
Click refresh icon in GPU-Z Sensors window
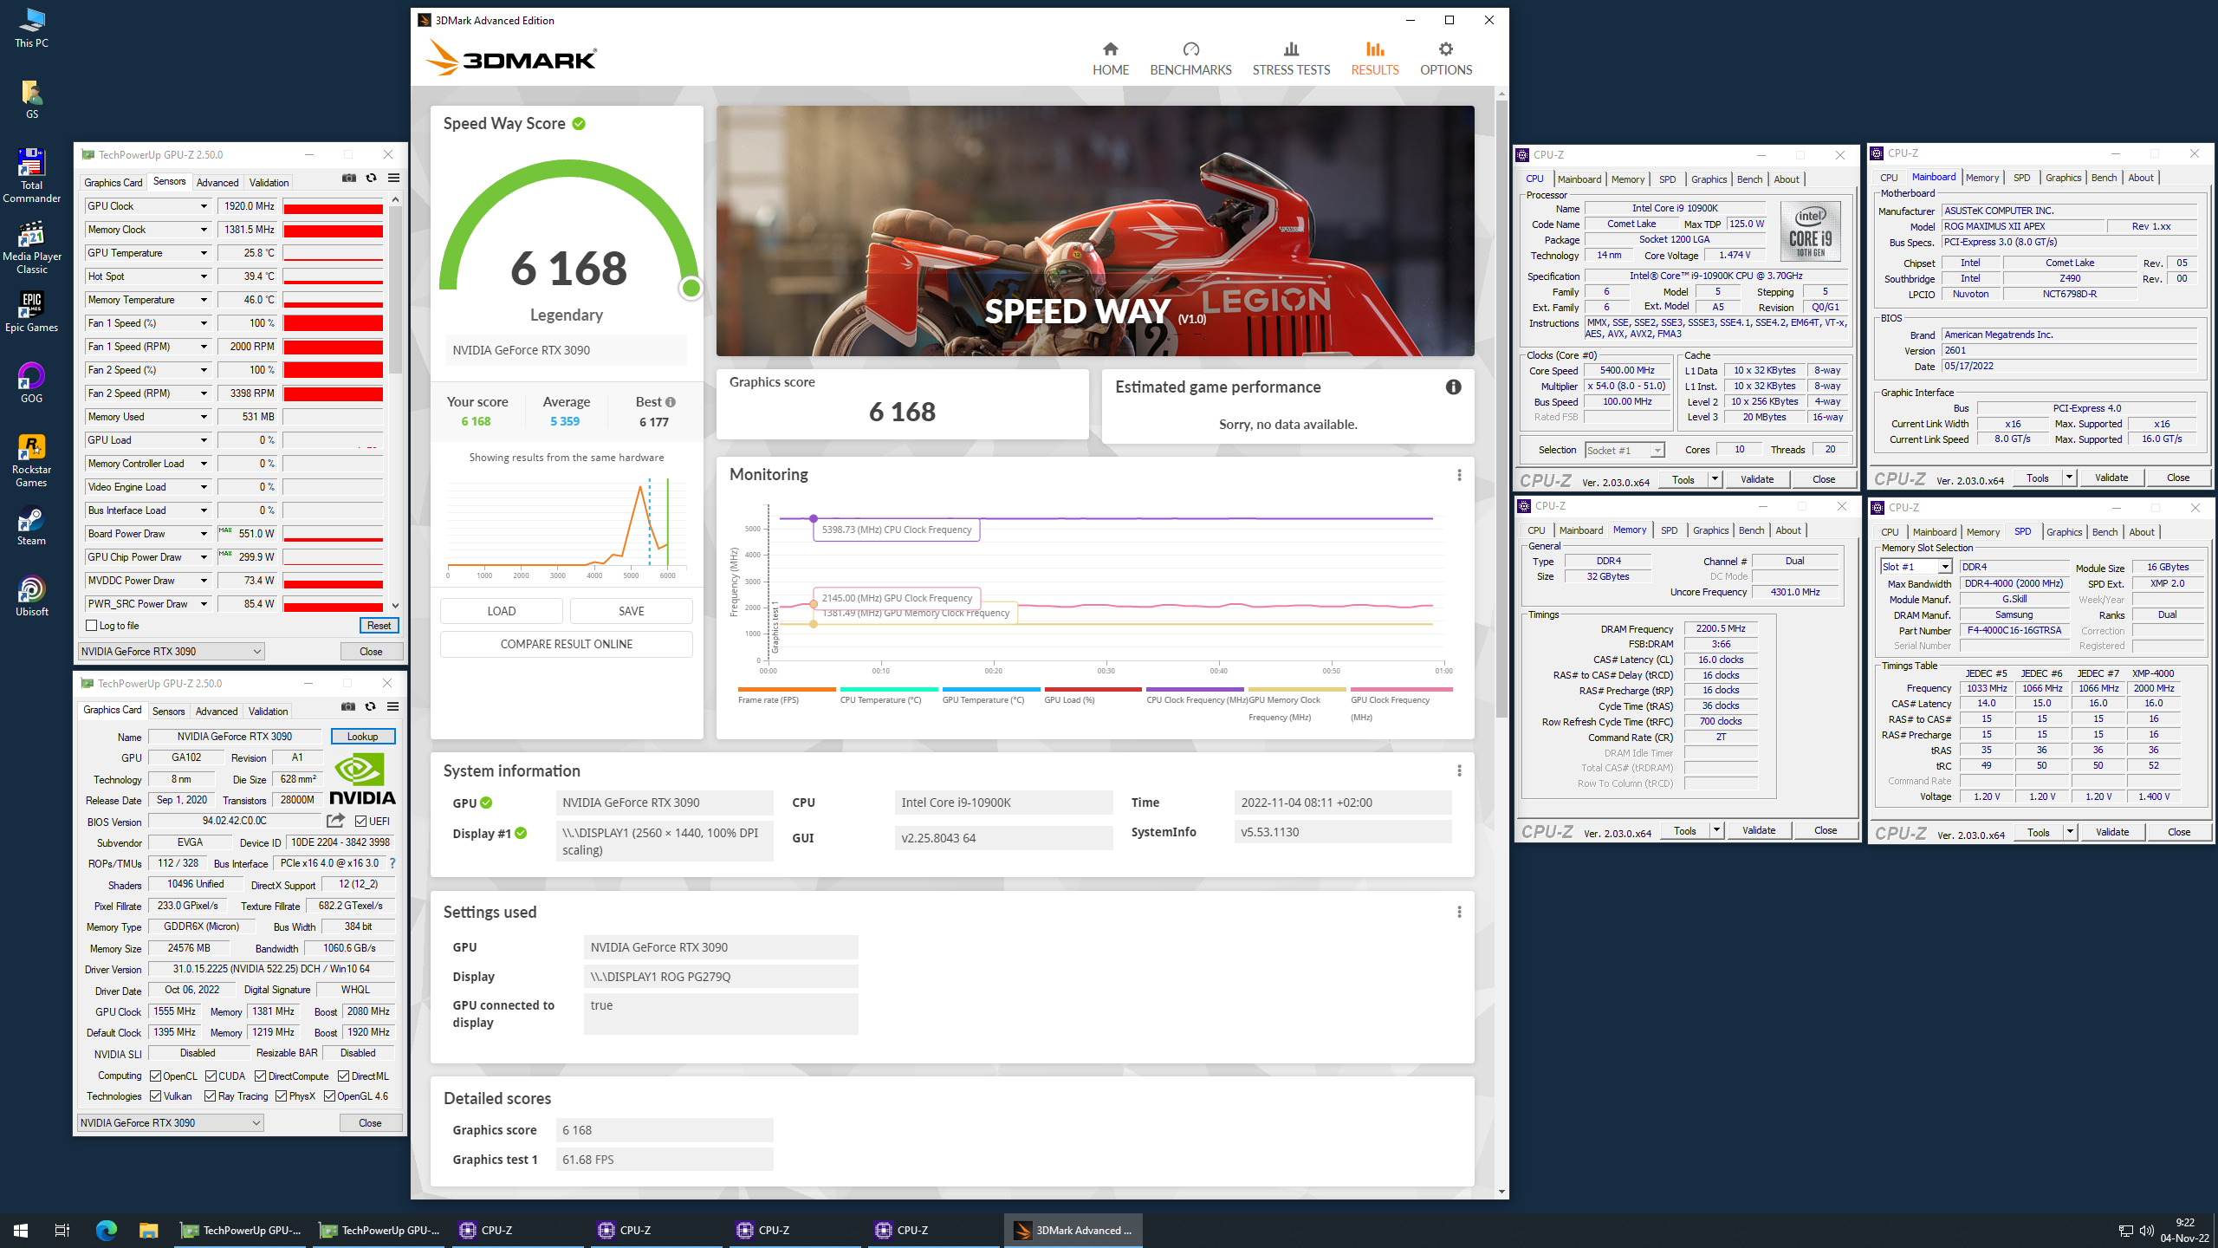tap(371, 178)
